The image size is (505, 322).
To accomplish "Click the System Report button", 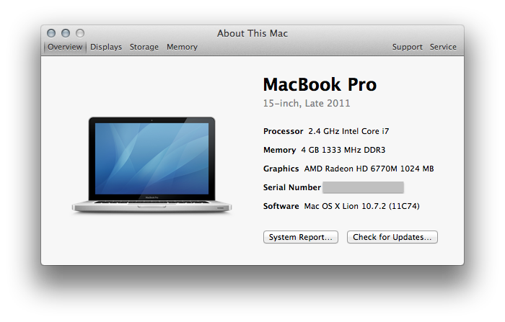I will tap(301, 237).
